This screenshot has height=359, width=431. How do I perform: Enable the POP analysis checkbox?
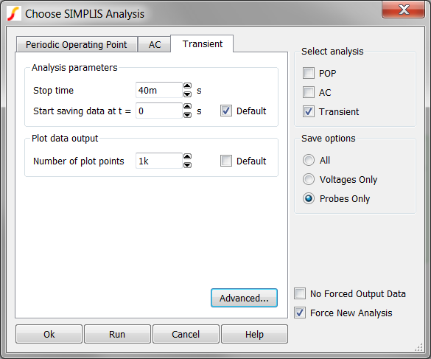coord(309,73)
